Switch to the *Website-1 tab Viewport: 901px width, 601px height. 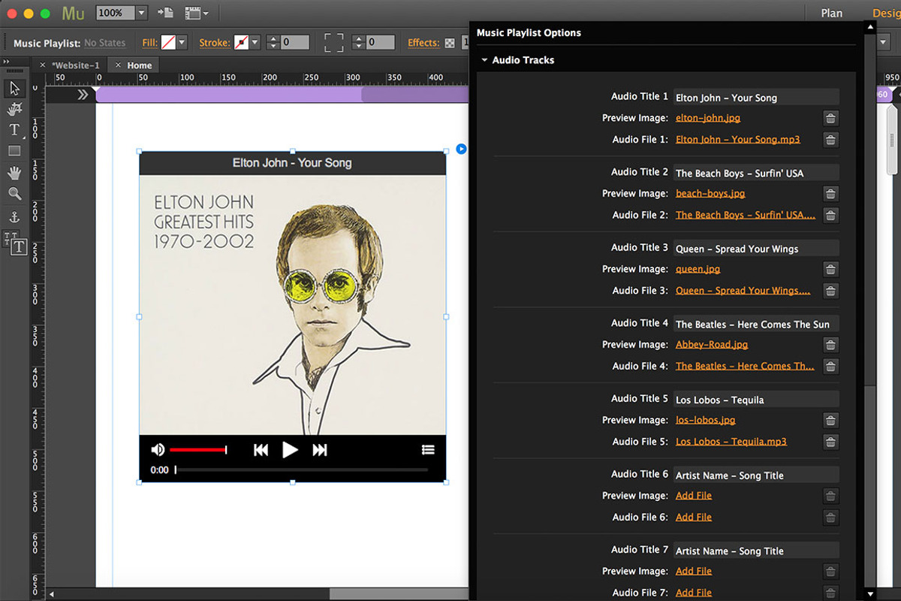click(75, 65)
